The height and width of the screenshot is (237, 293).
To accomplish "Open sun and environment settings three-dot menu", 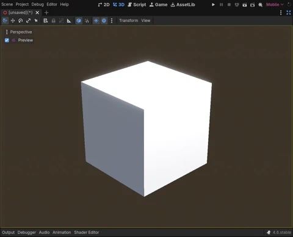I will (x=112, y=21).
